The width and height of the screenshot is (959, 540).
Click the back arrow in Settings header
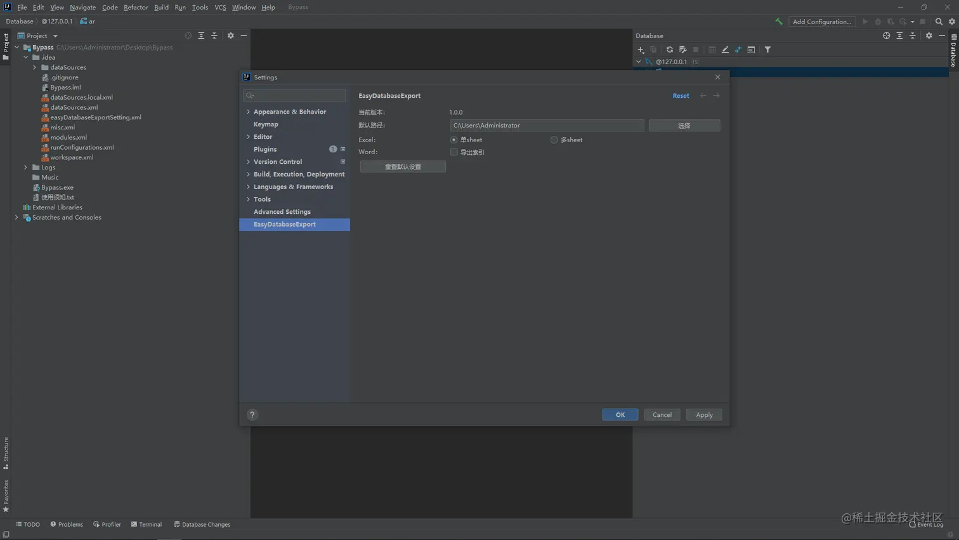[703, 96]
